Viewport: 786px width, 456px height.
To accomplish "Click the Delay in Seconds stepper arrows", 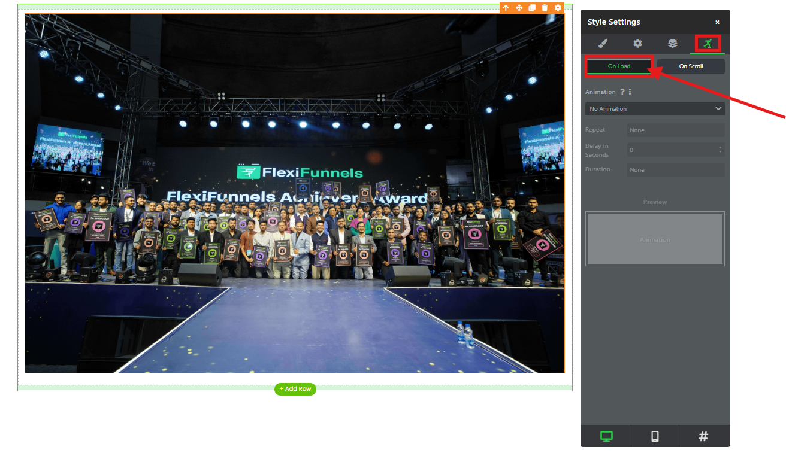I will tap(720, 150).
